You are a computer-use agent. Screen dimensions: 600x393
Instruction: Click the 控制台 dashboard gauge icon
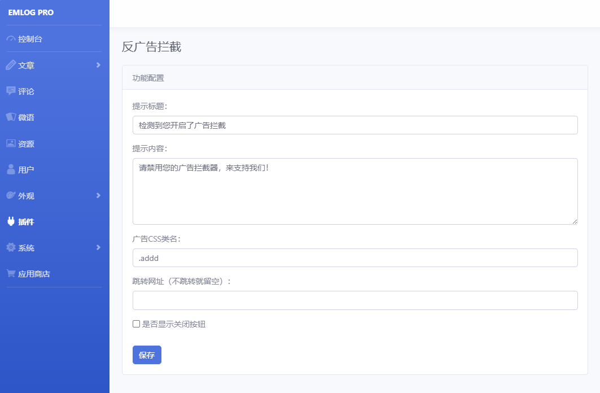coord(11,38)
